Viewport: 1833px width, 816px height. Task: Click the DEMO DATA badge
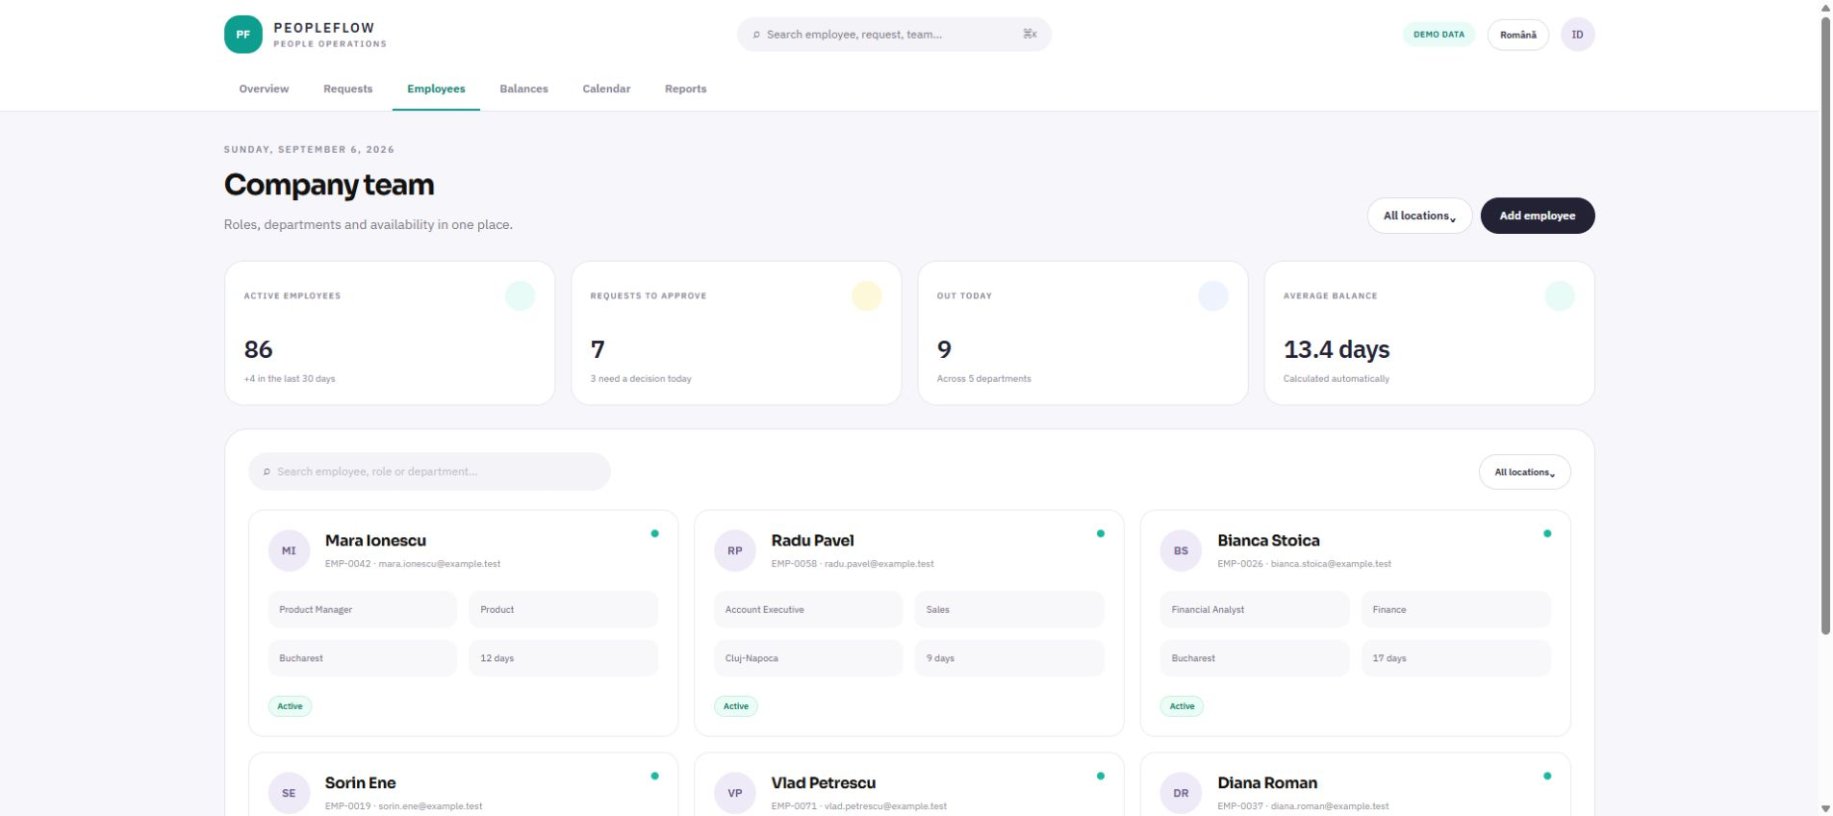[x=1438, y=35]
